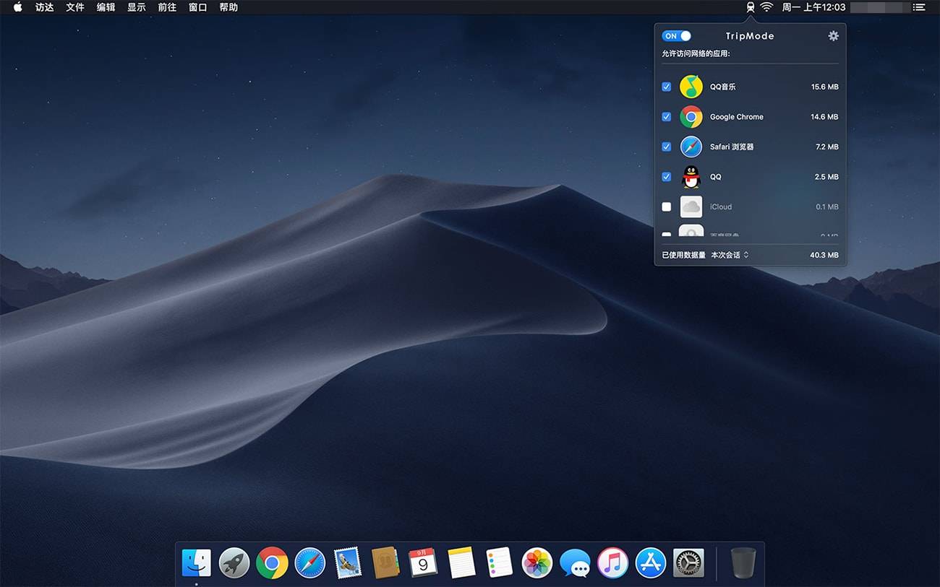Turn off the TripMode ON switch
The image size is (940, 587).
coord(677,36)
